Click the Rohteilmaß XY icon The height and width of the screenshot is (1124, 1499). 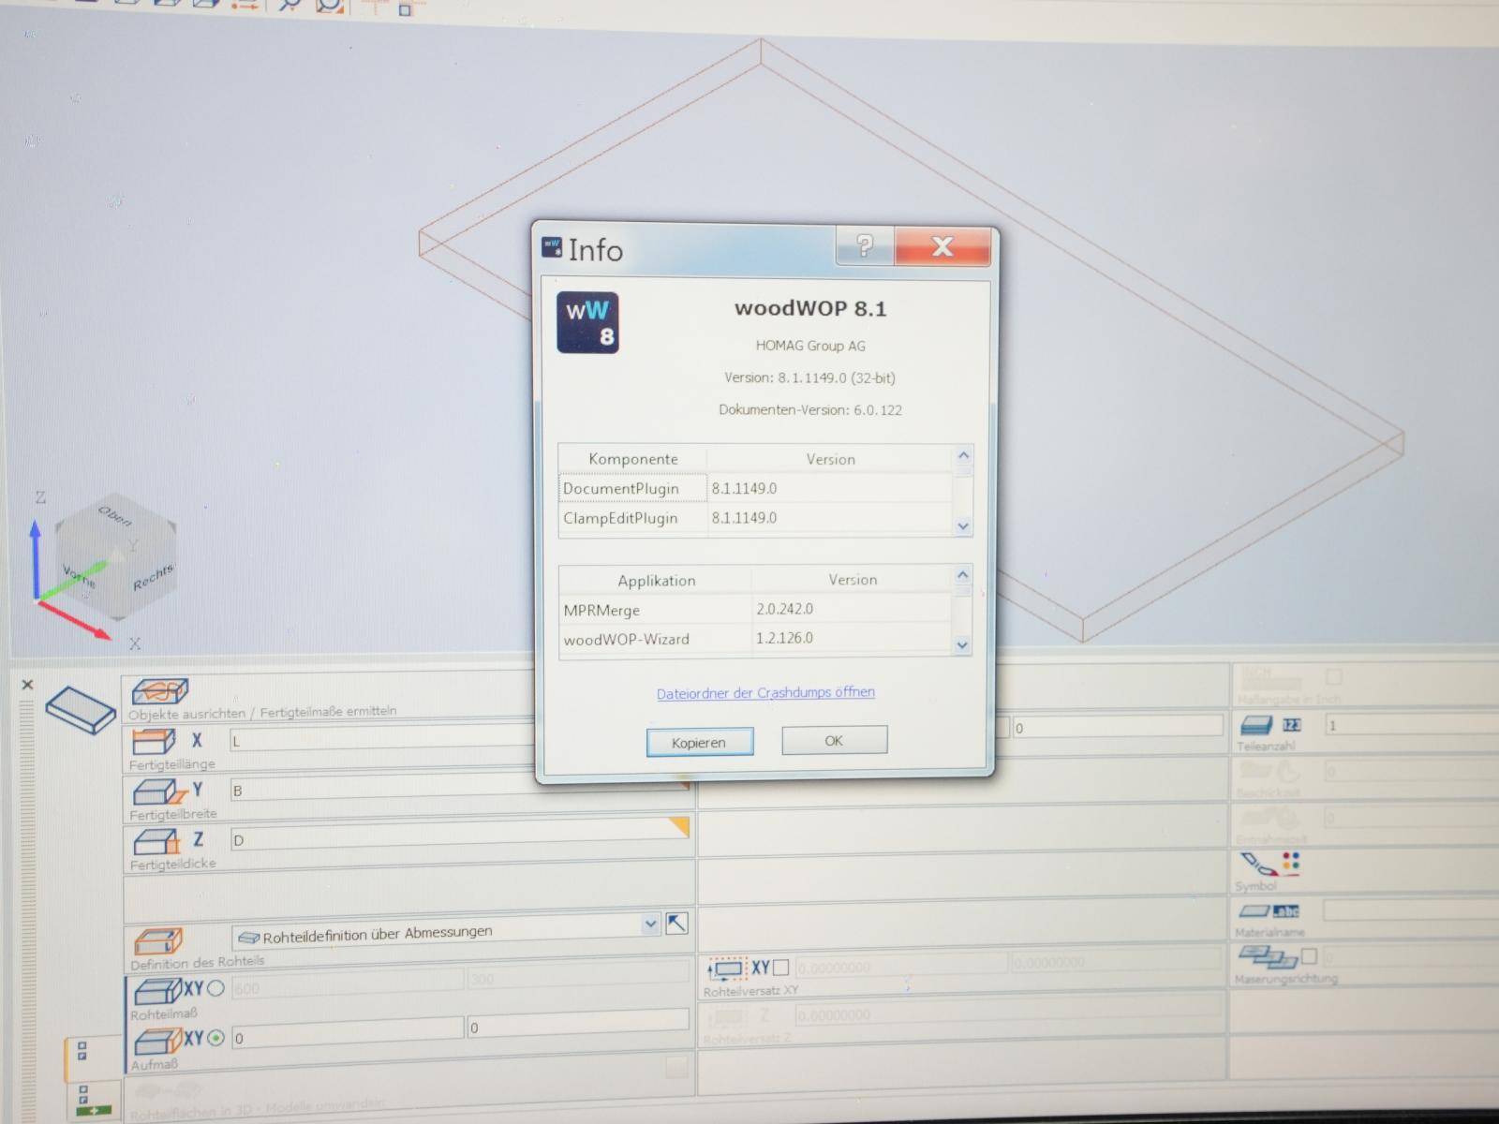157,991
